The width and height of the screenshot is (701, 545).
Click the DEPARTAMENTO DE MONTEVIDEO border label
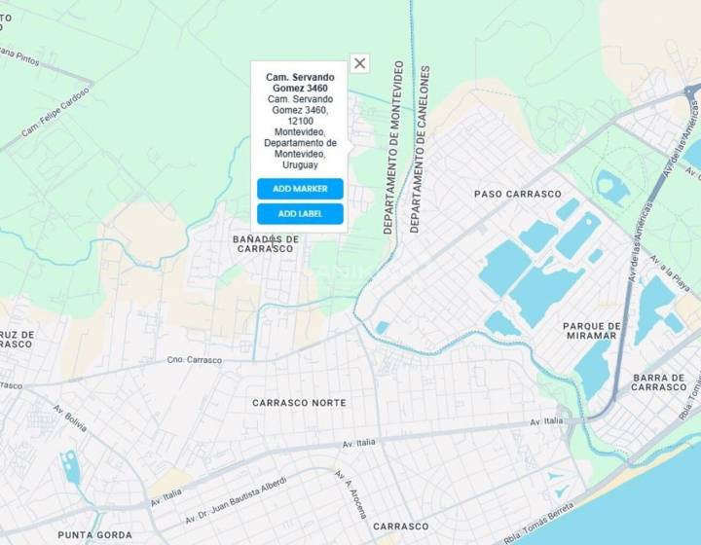tap(393, 147)
